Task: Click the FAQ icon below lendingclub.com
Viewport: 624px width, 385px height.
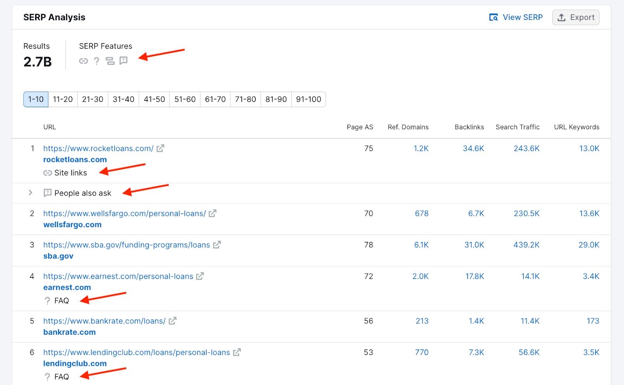Action: (x=48, y=376)
